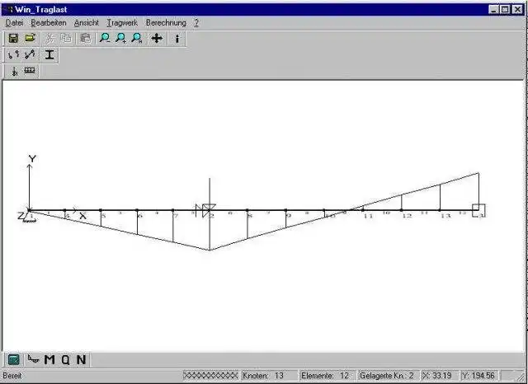Open the Berechnung menu
Viewport: 528px width, 384px height.
coord(166,23)
